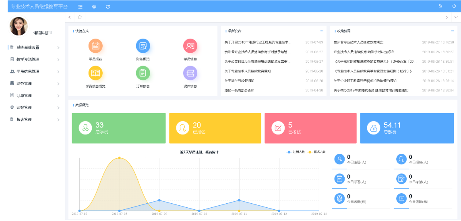The width and height of the screenshot is (461, 221).
Task: Open the 关于深化职称制度改革的实施意见 policy item
Action: pos(376,62)
